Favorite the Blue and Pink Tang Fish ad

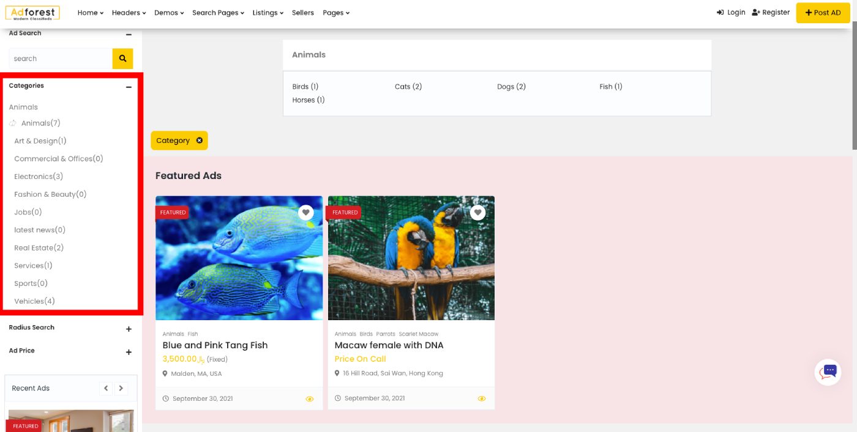tap(306, 212)
